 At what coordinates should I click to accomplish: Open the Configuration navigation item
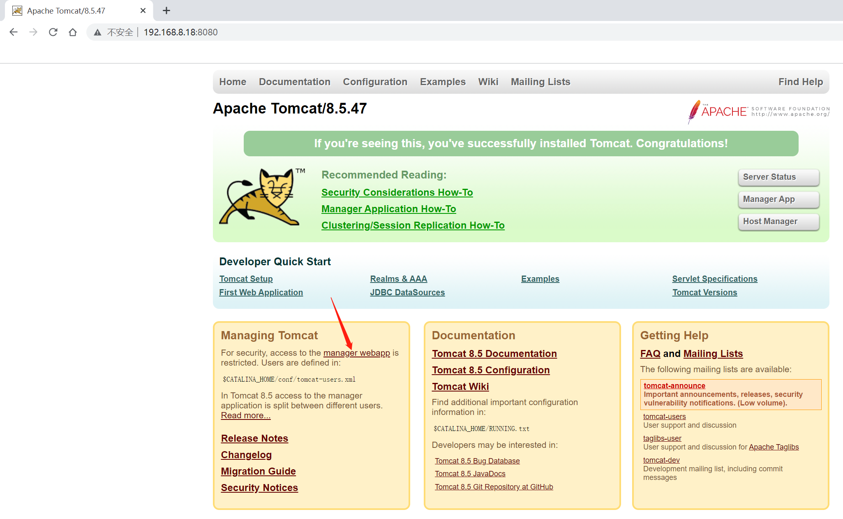tap(375, 82)
